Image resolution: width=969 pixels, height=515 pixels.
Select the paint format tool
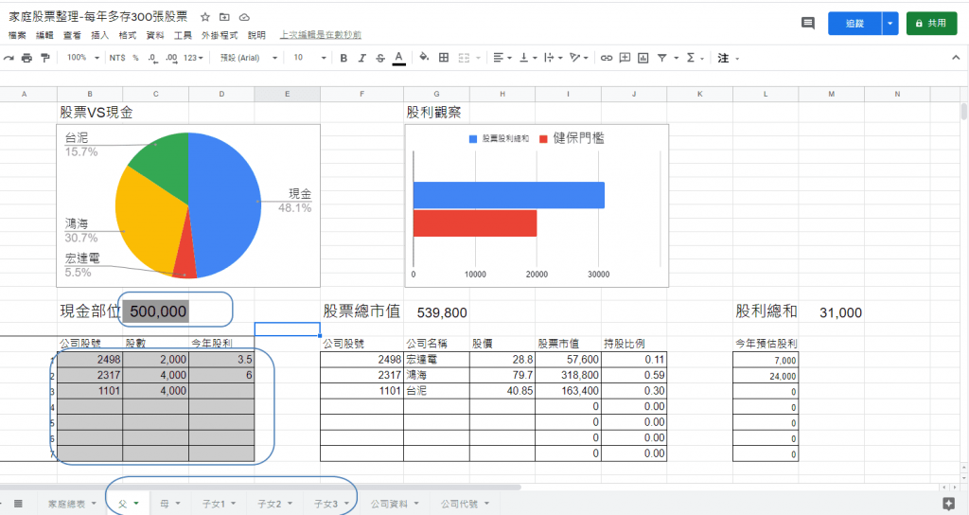tap(44, 58)
